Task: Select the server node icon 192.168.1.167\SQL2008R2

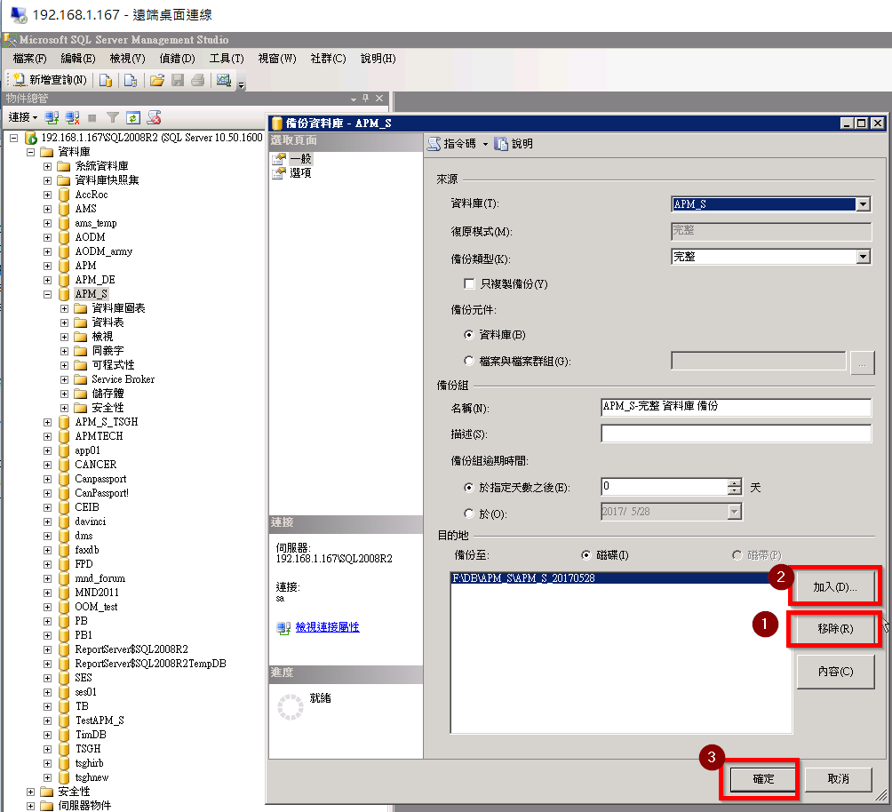Action: 31,138
